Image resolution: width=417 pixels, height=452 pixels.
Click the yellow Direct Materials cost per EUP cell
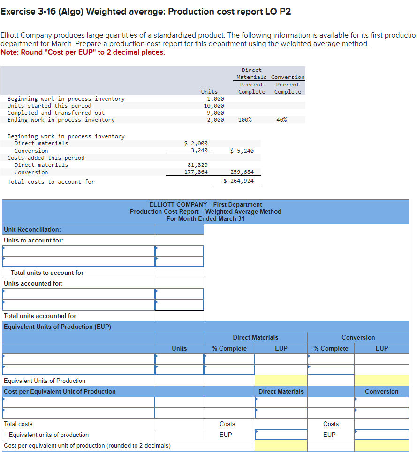click(x=281, y=445)
